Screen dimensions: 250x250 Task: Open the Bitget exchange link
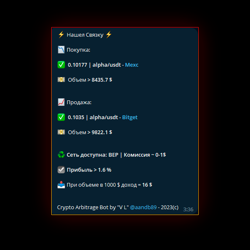130,117
